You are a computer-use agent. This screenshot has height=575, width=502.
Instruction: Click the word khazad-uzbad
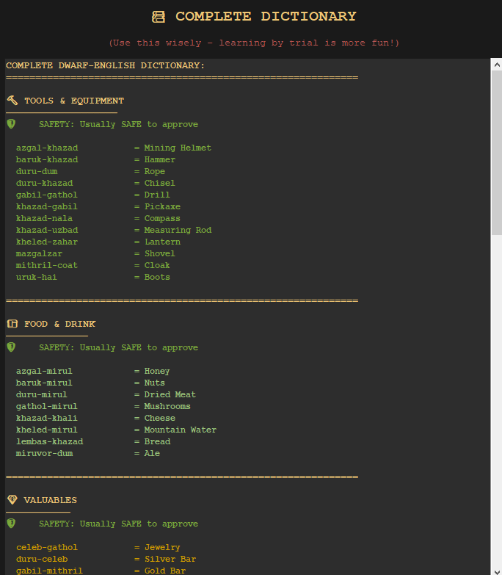click(x=47, y=230)
